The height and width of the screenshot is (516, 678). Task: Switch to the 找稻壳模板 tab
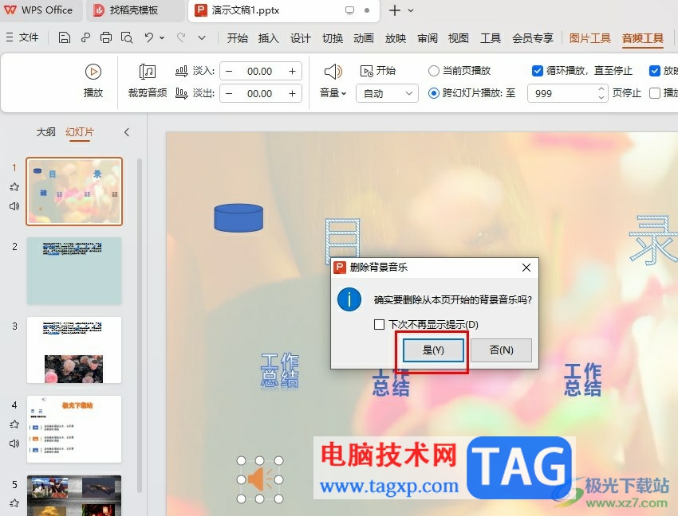click(134, 10)
